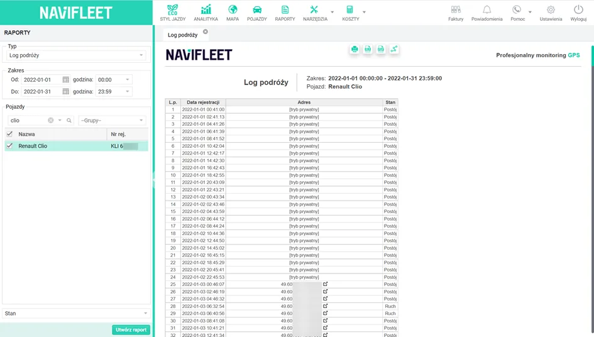Uncheck the Renault Clio vehicle checkbox
Viewport: 594px width, 337px height.
[x=9, y=146]
